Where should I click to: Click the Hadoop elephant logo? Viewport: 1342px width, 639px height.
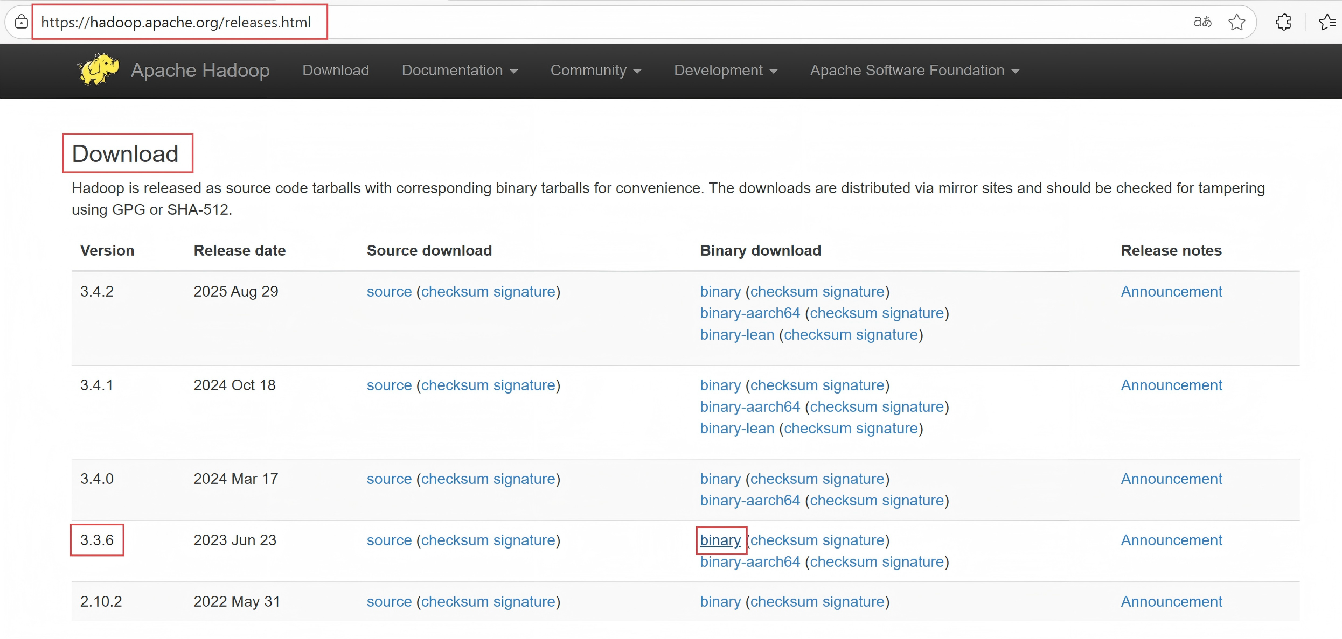click(x=98, y=69)
